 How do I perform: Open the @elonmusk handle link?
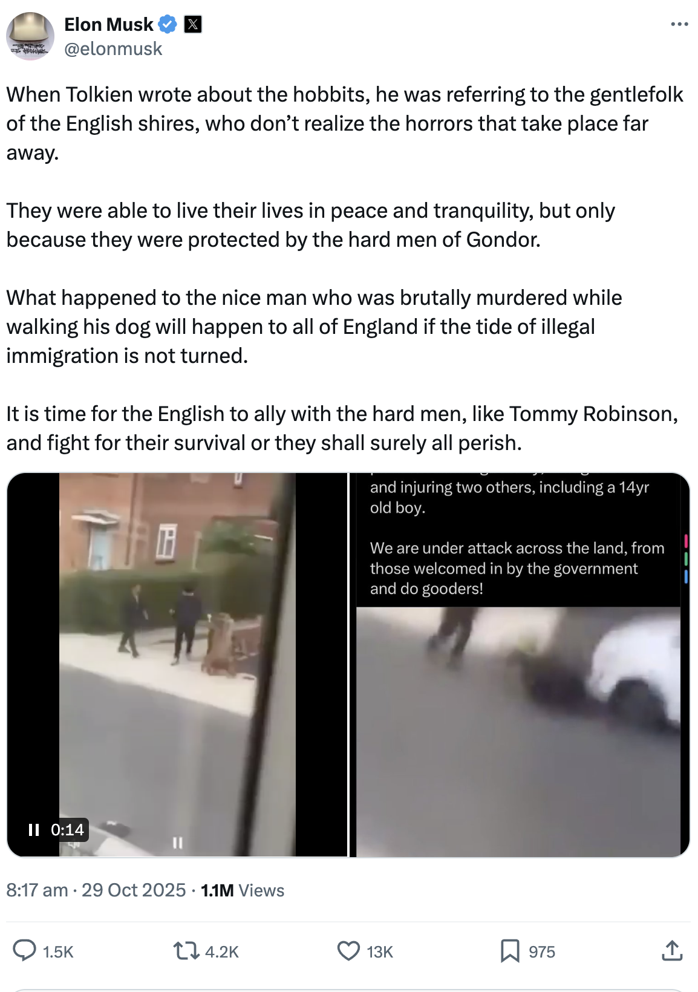(113, 48)
